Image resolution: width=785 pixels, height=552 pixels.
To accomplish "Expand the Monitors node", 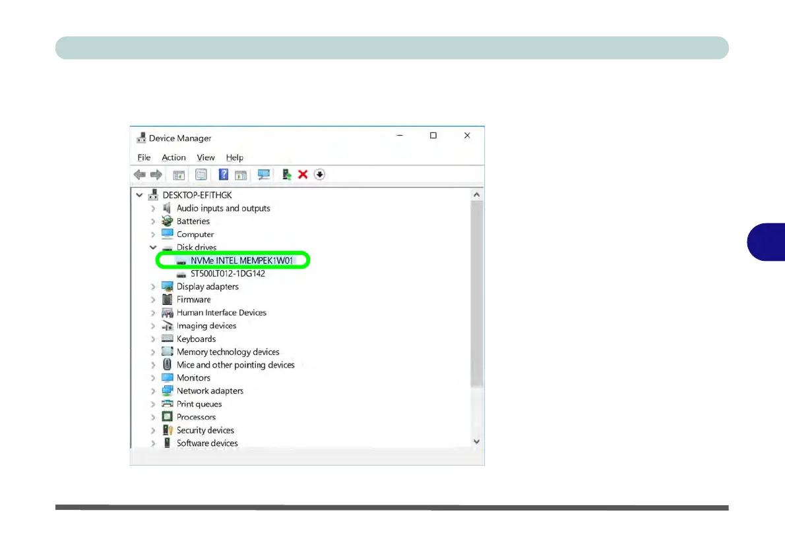I will 153,377.
